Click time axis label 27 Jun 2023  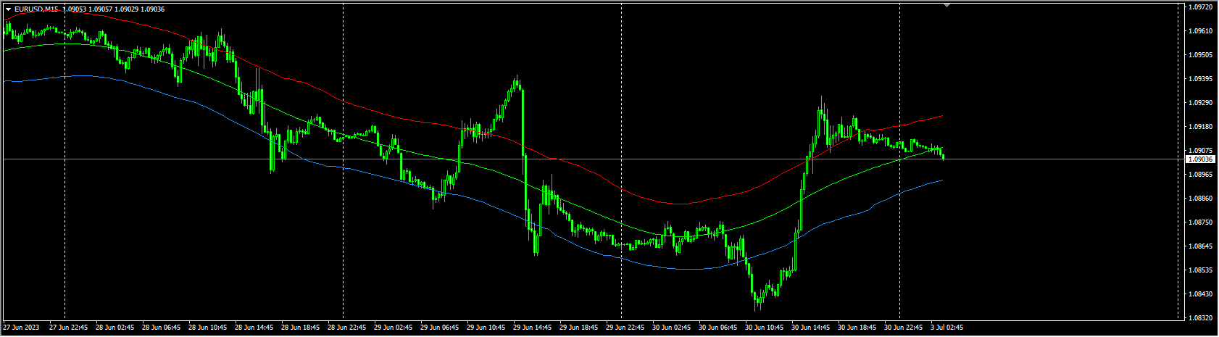(x=20, y=328)
